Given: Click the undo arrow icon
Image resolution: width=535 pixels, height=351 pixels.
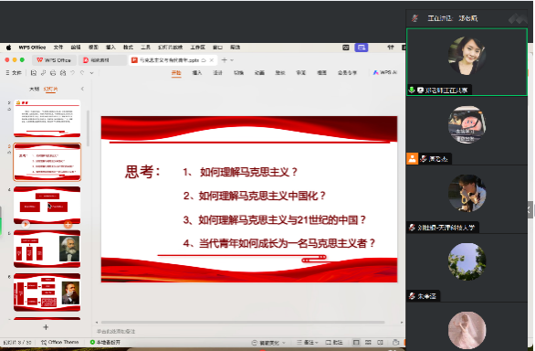Looking at the screenshot, I should point(72,73).
